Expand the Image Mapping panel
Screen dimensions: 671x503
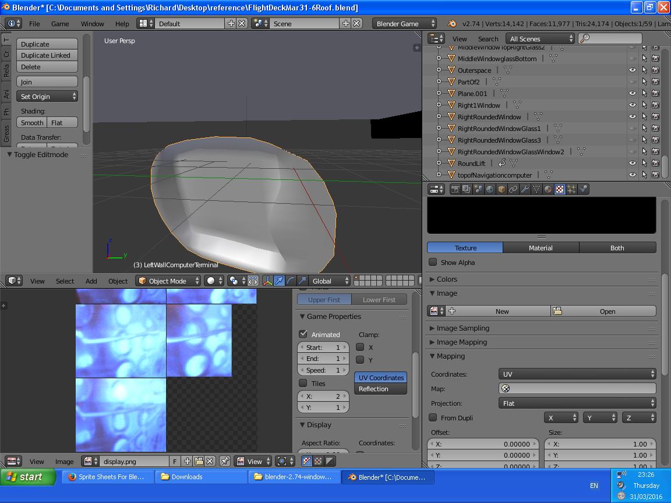tap(461, 342)
